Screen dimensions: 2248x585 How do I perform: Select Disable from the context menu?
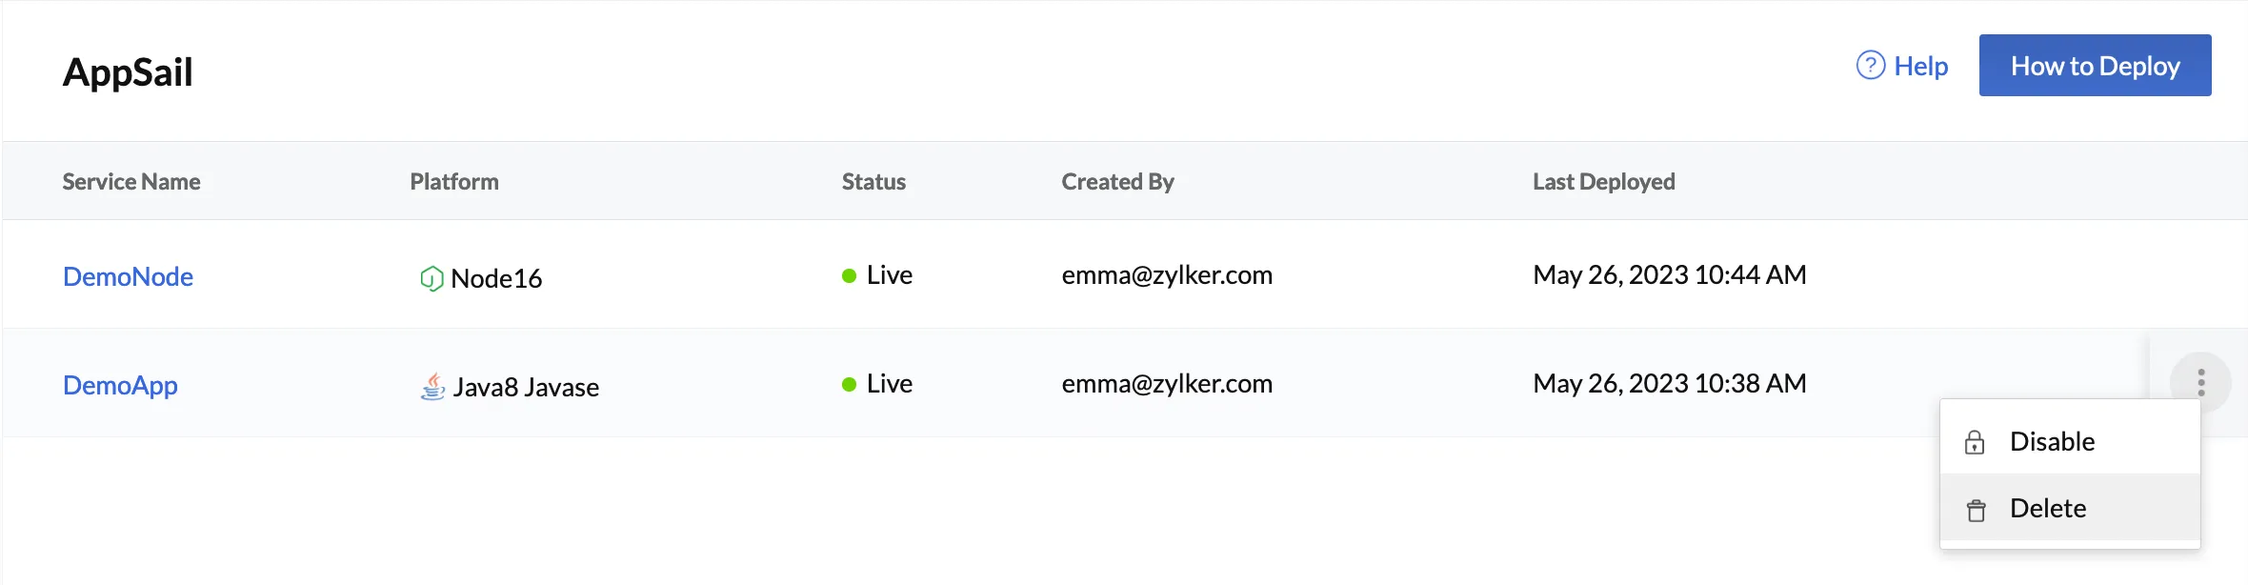coord(2070,441)
